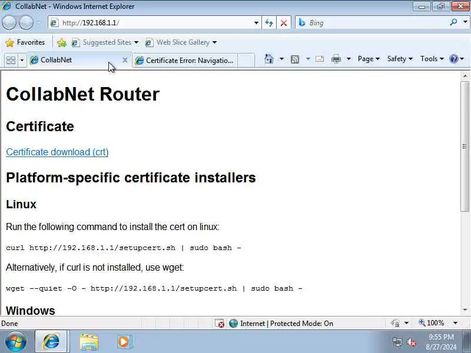The width and height of the screenshot is (471, 353).
Task: Click the curl setupcert.sh command text
Action: 124,248
